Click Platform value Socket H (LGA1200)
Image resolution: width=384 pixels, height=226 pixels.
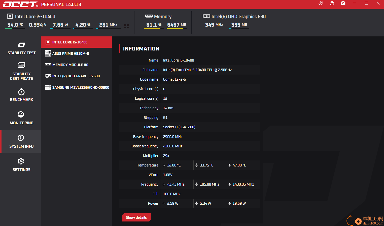[179, 127]
